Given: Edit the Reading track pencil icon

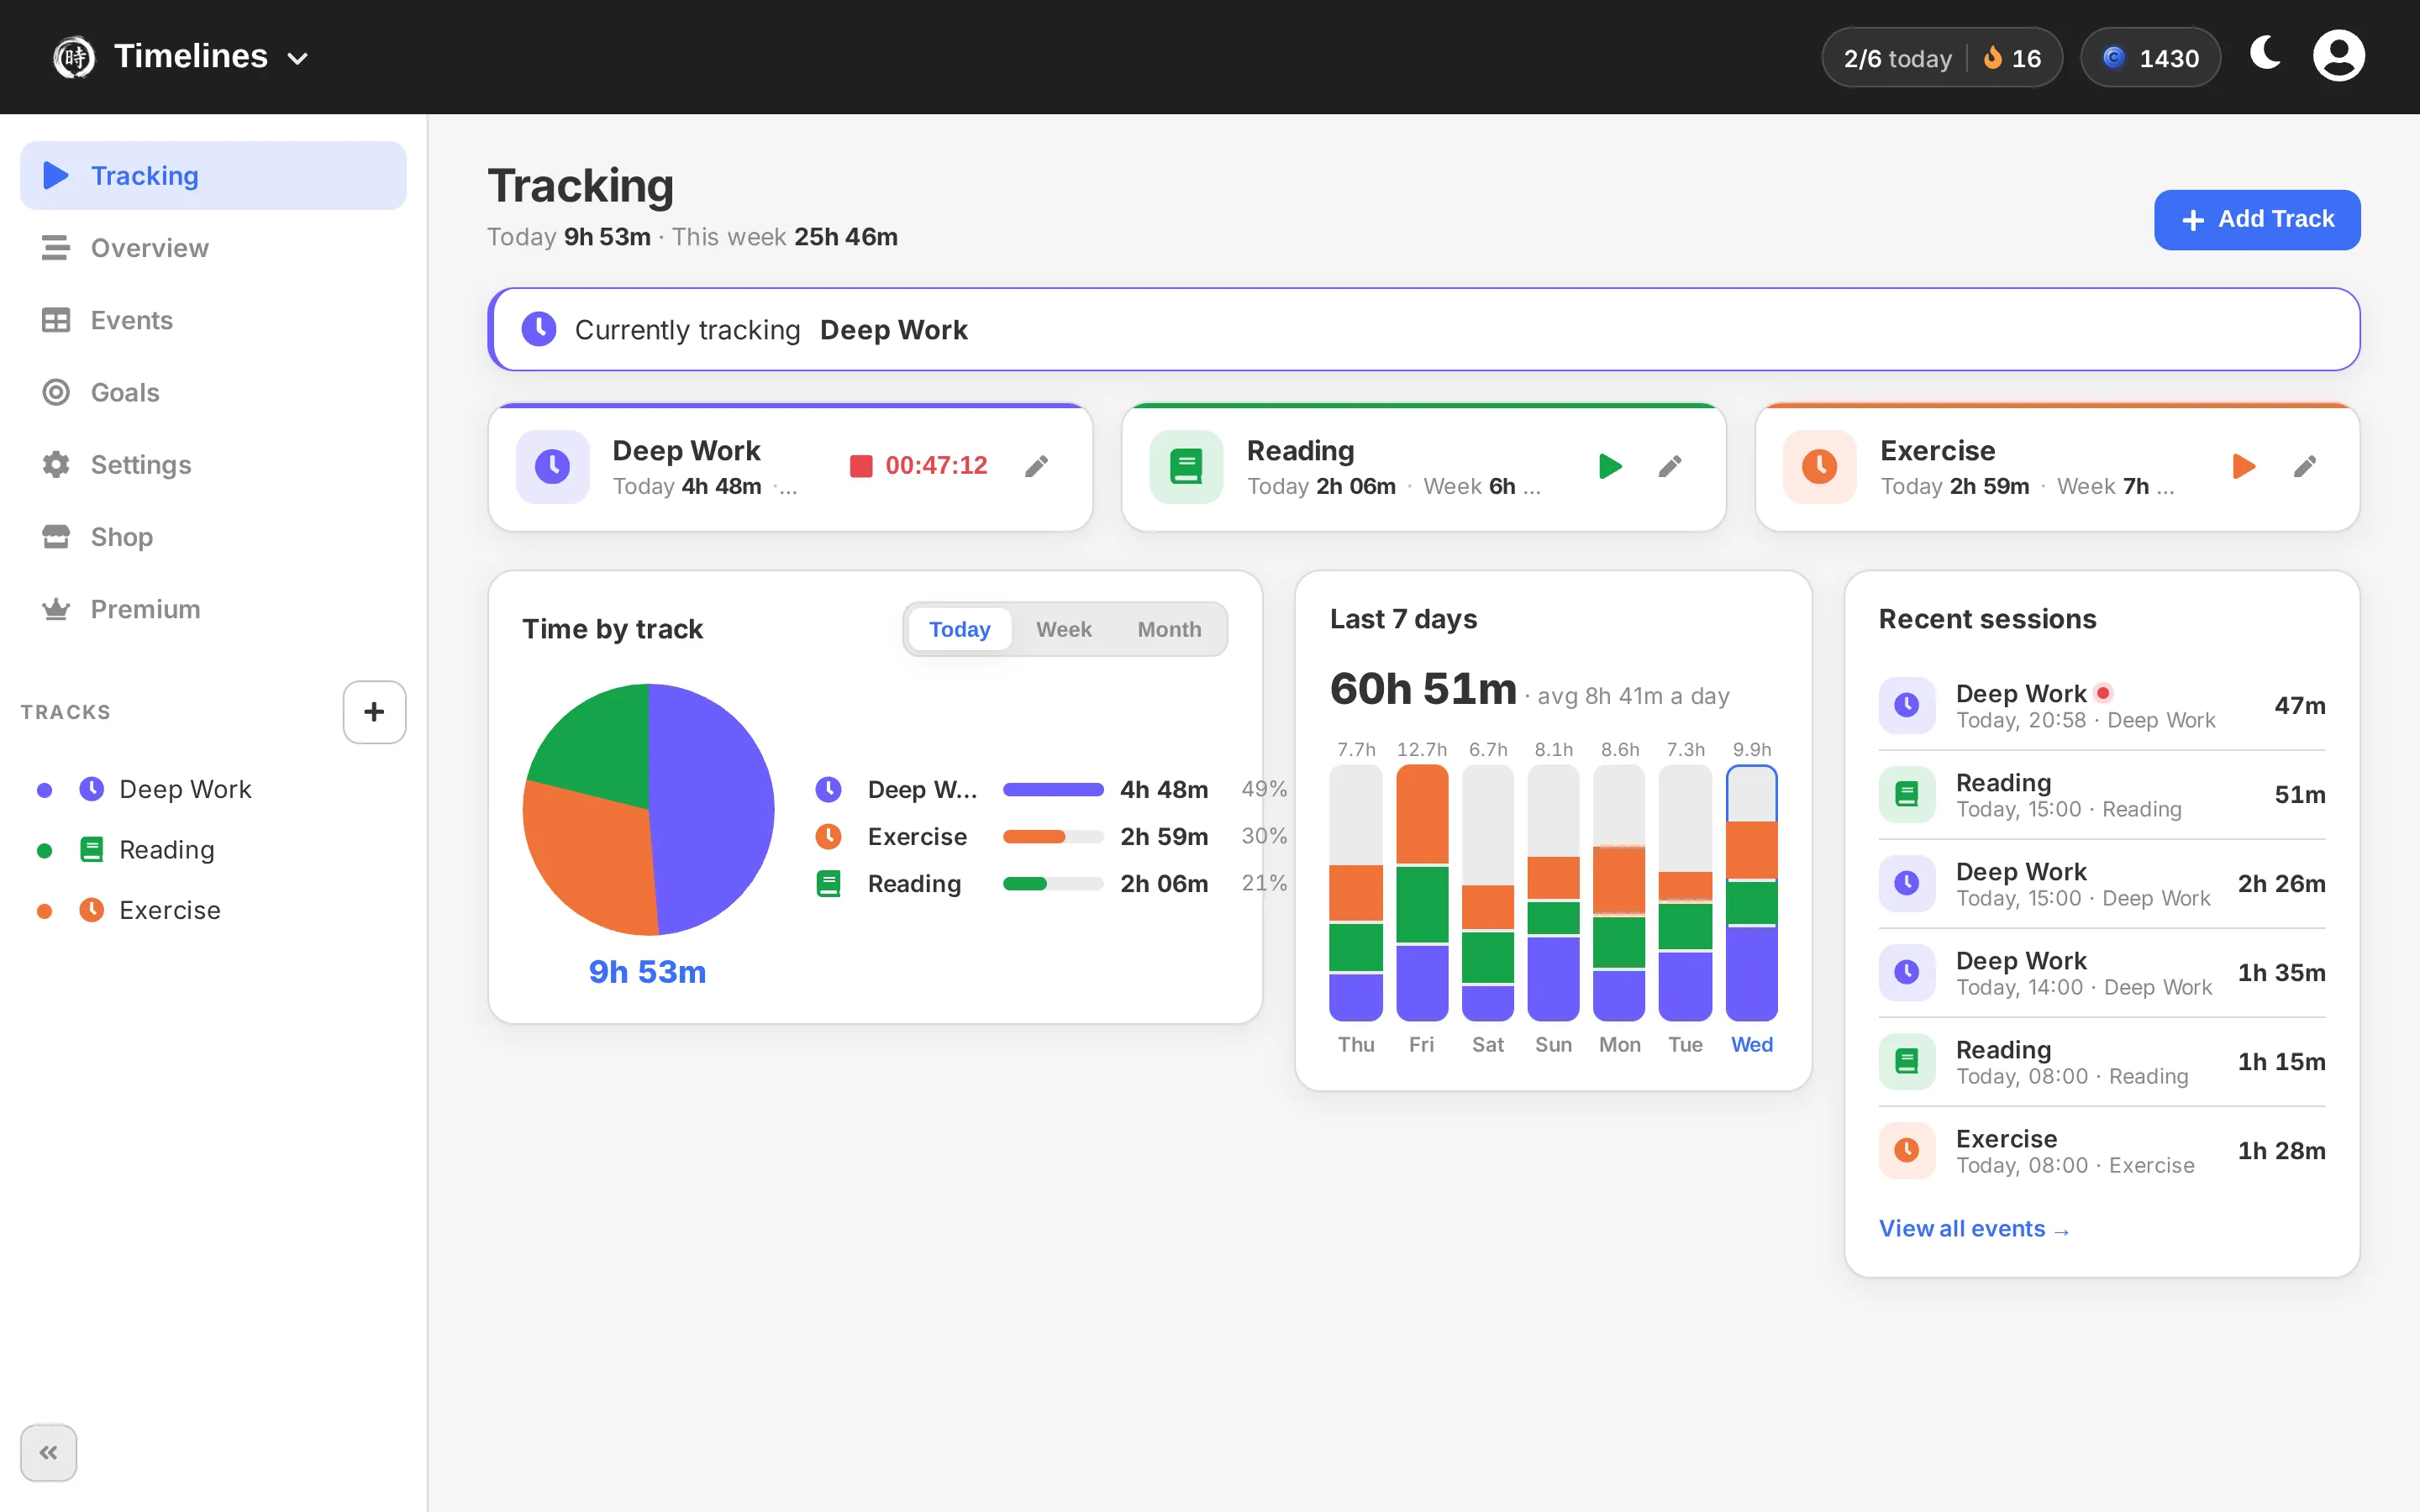Looking at the screenshot, I should [x=1670, y=466].
